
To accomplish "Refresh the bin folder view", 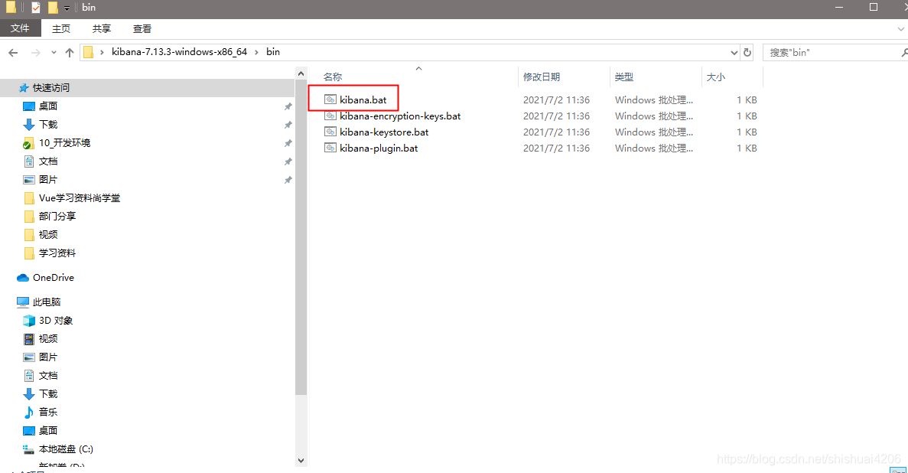I will tap(747, 52).
